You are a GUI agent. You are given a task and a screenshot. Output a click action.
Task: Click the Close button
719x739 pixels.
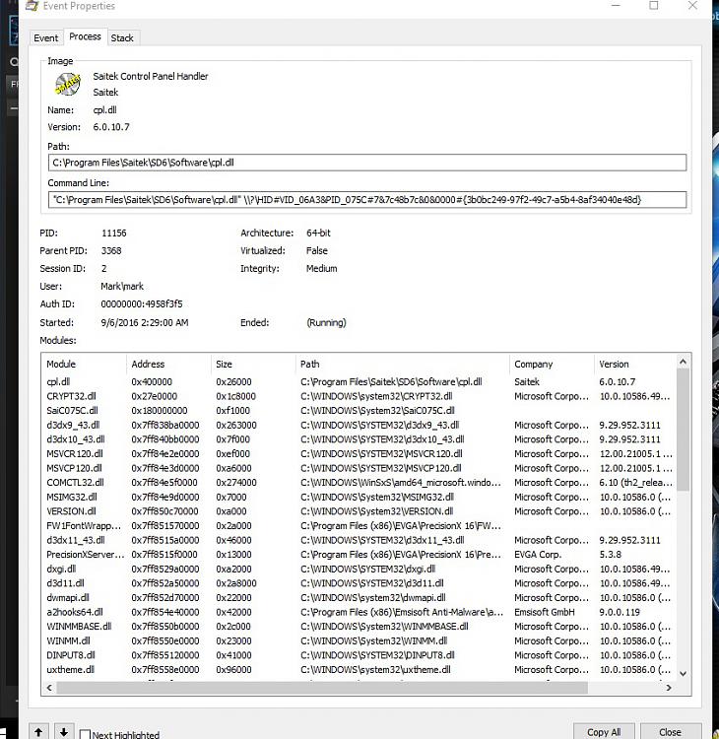(670, 732)
